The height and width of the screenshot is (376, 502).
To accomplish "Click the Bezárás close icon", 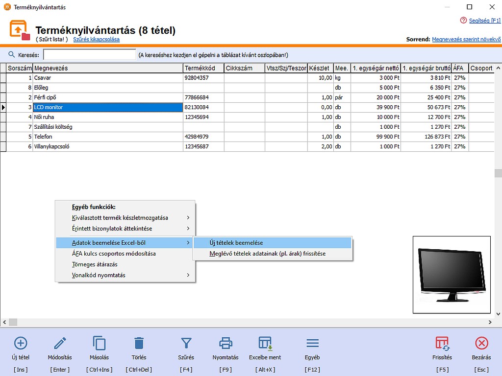I will [481, 343].
